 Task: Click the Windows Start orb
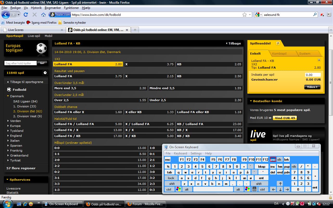pos(7,204)
